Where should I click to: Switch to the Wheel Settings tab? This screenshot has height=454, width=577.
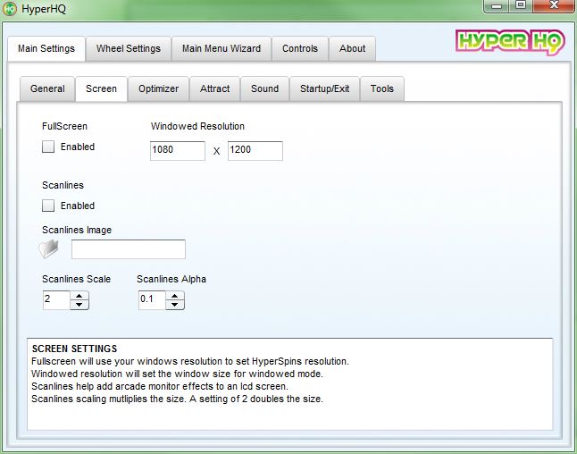(x=129, y=49)
